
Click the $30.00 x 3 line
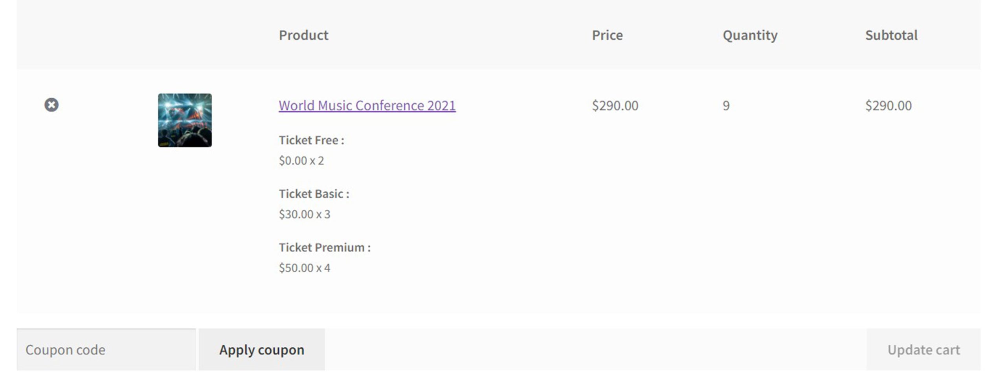click(305, 214)
